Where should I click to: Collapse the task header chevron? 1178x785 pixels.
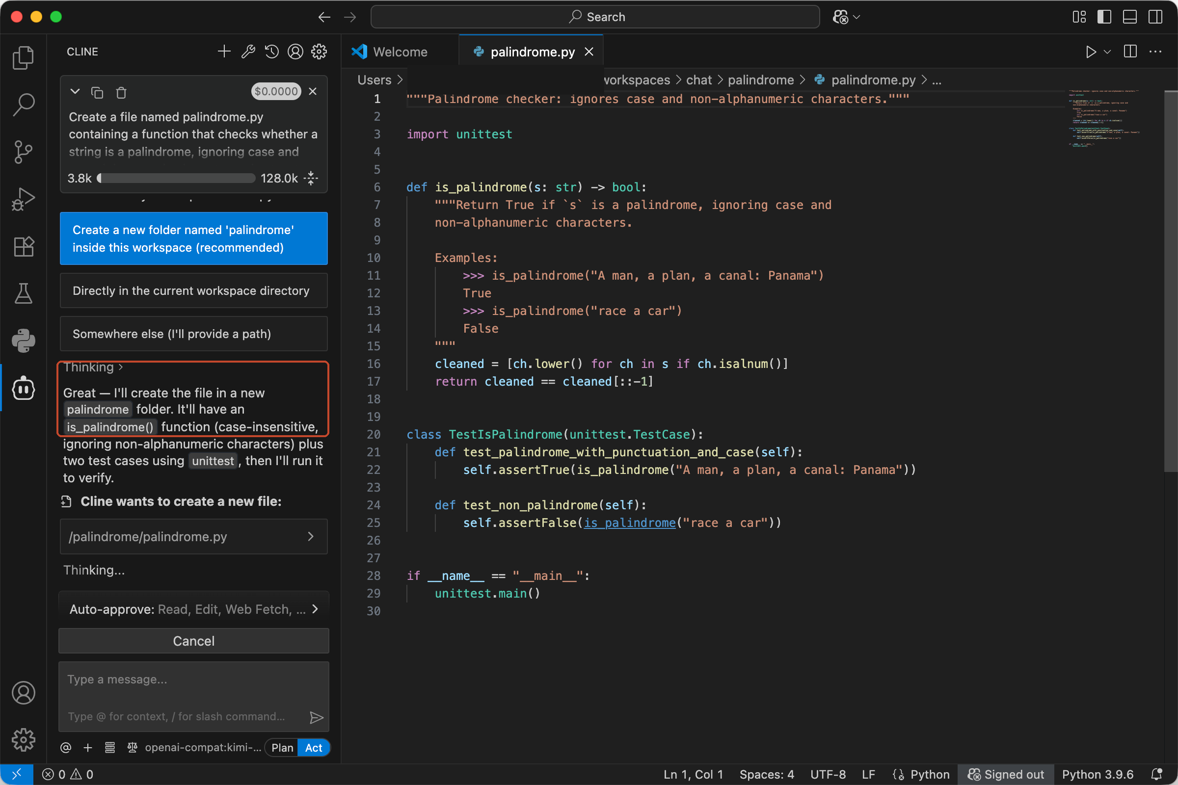pyautogui.click(x=75, y=92)
